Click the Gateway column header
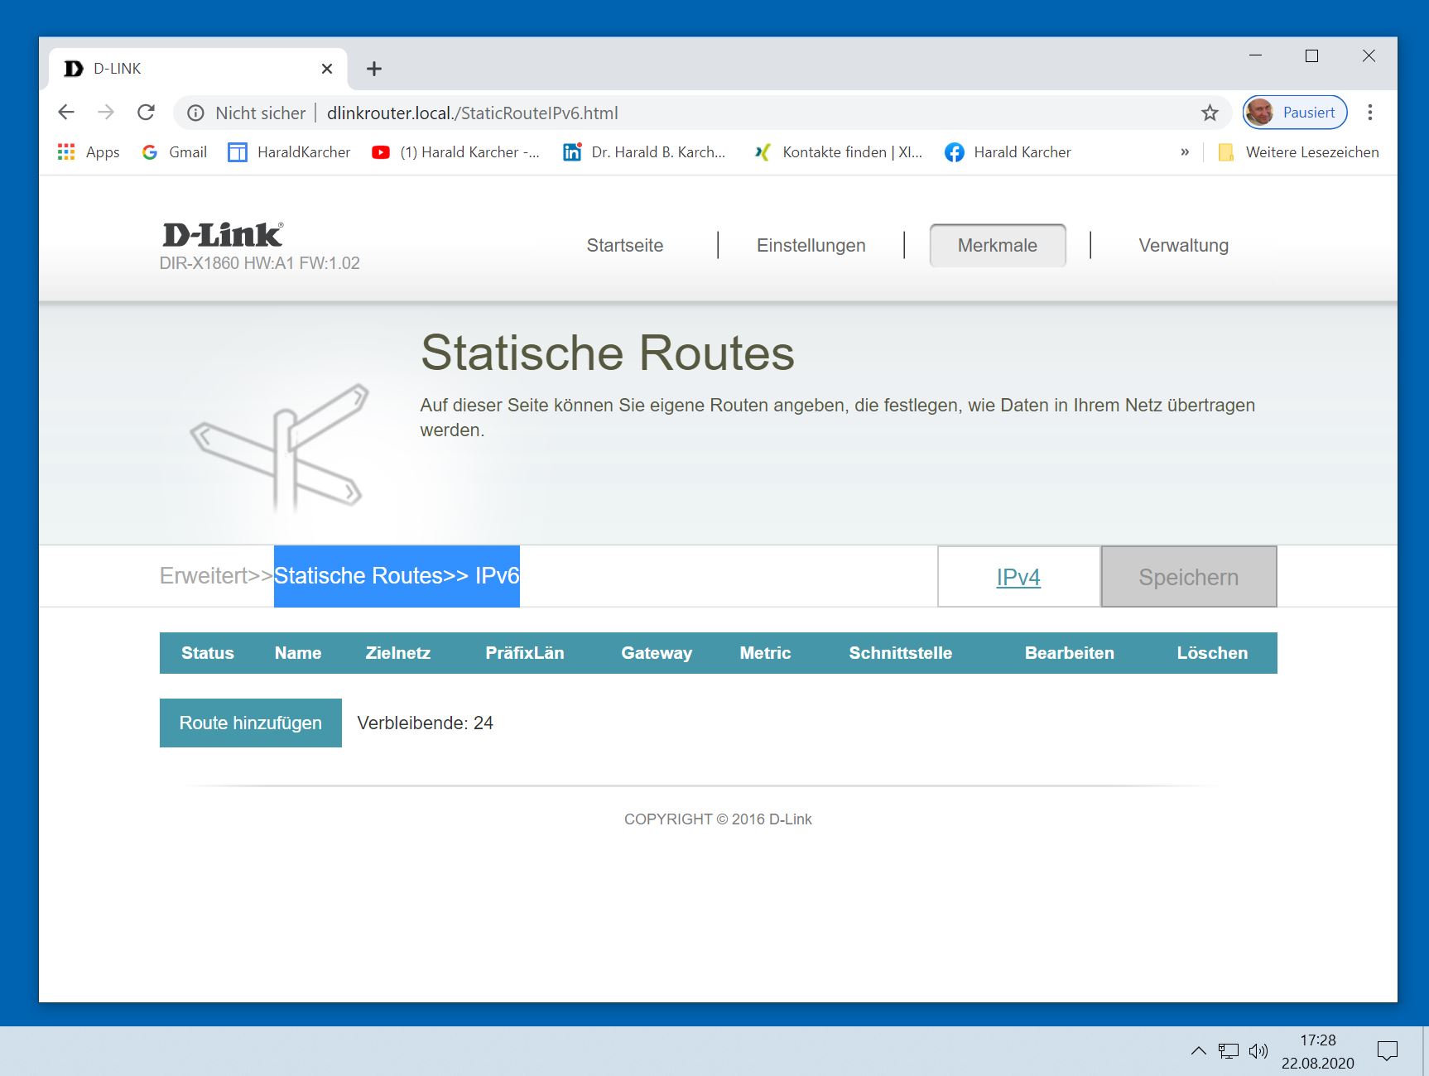1429x1076 pixels. (x=657, y=653)
